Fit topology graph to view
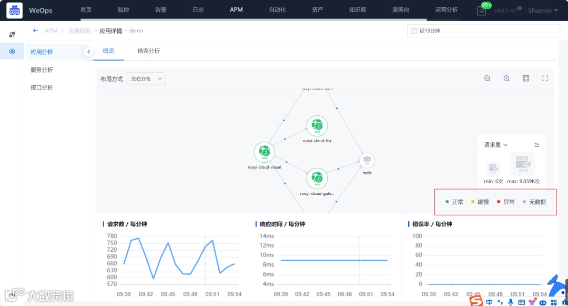Image resolution: width=568 pixels, height=306 pixels. [526, 78]
